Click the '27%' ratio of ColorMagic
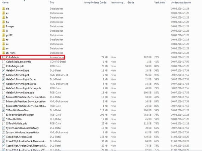The height and width of the screenshot is (151, 202). [x=157, y=57]
